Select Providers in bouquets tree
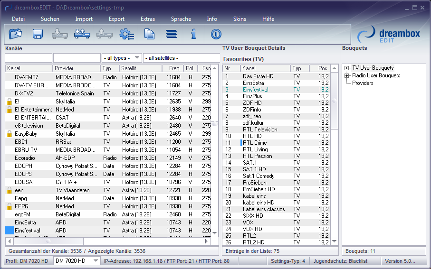Image resolution: width=431 pixels, height=269 pixels. coord(363,83)
